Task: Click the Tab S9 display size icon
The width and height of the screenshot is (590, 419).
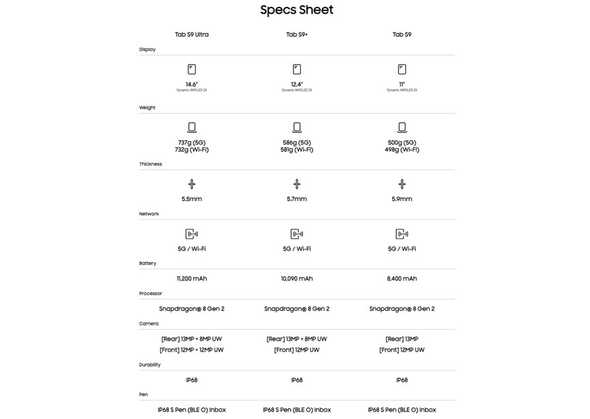Action: 402,69
